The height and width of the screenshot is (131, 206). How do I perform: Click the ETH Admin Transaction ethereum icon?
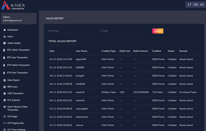4,65
